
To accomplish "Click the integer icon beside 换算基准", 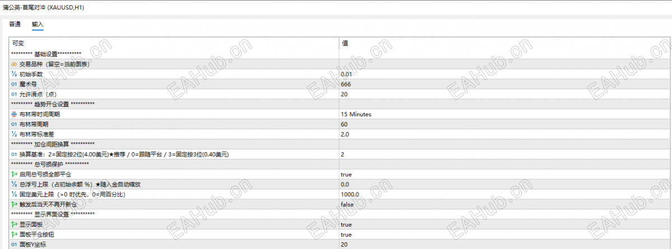I will pos(14,154).
